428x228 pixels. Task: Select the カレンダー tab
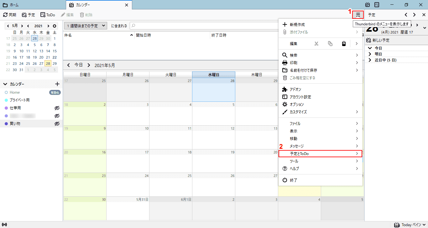tap(99, 5)
